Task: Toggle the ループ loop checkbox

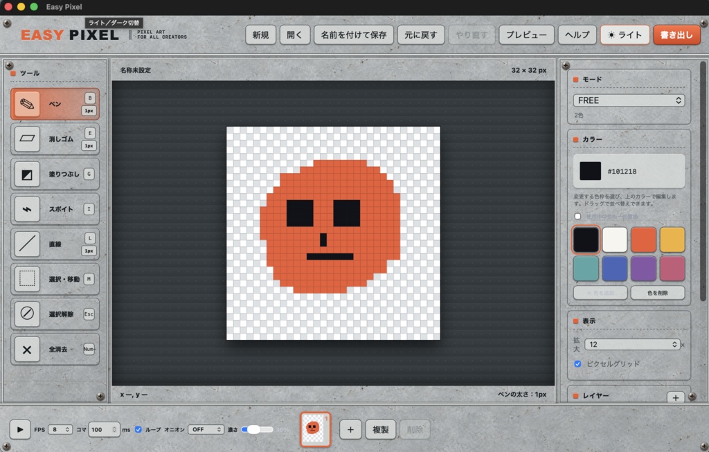Action: tap(138, 429)
